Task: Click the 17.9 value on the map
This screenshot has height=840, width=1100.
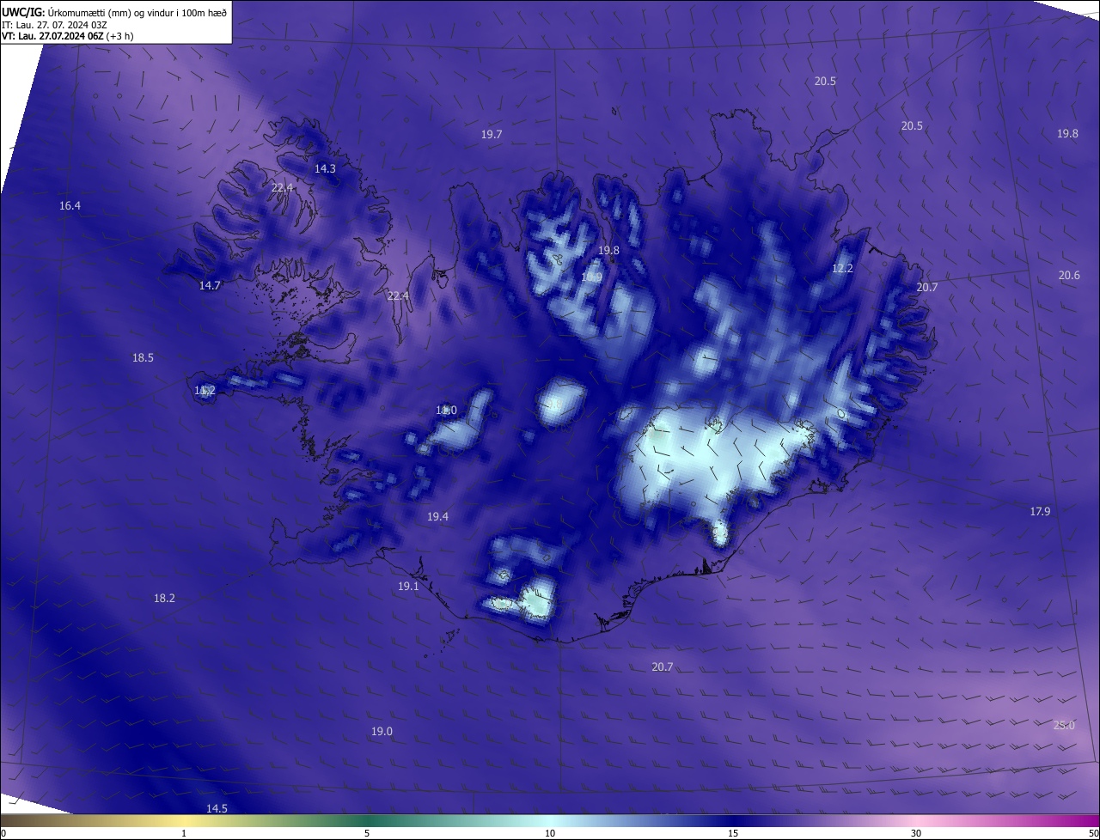Action: click(x=1040, y=511)
